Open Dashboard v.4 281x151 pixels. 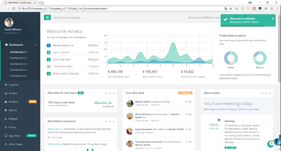click(18, 70)
